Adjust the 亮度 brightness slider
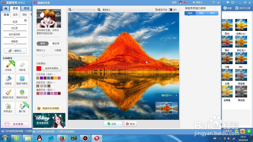 click(x=15, y=25)
